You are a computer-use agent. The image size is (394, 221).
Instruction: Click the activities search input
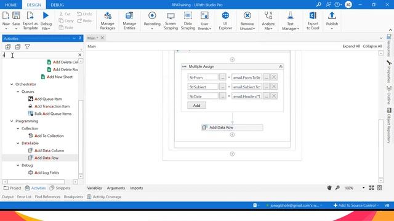tap(40, 55)
